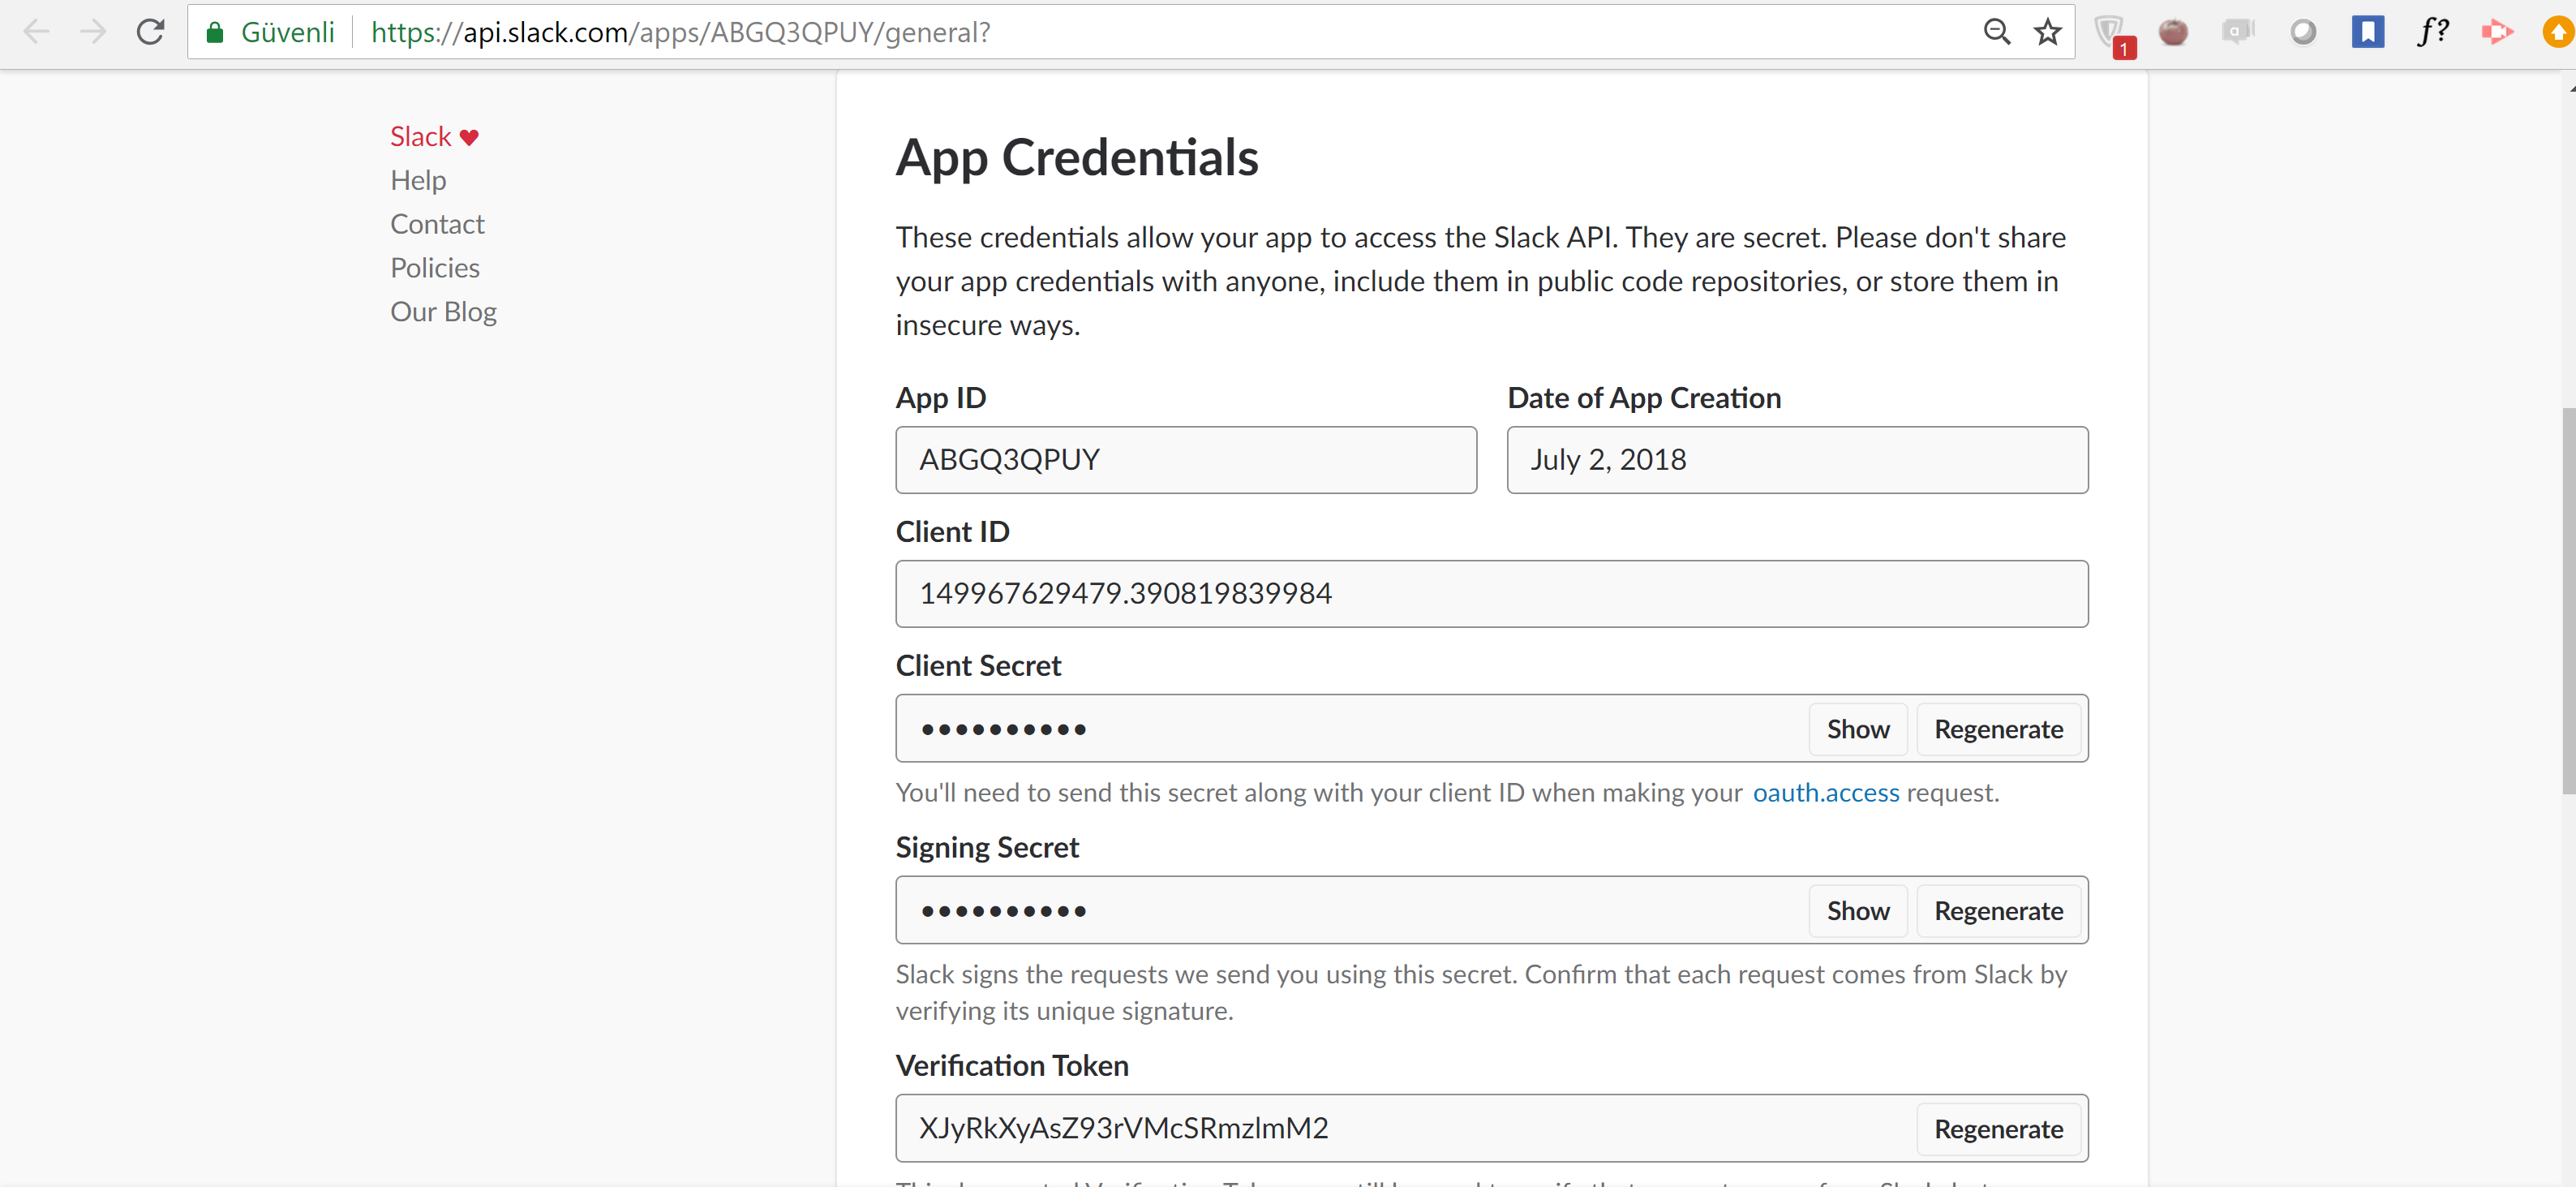The image size is (2576, 1187).
Task: Click the Slack signs the requests helper text
Action: coord(1481,992)
